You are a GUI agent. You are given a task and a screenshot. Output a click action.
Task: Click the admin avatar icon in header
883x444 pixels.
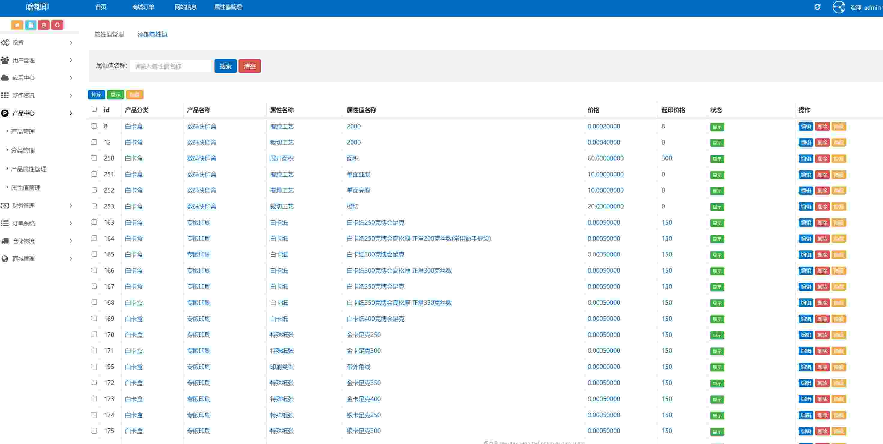(839, 7)
